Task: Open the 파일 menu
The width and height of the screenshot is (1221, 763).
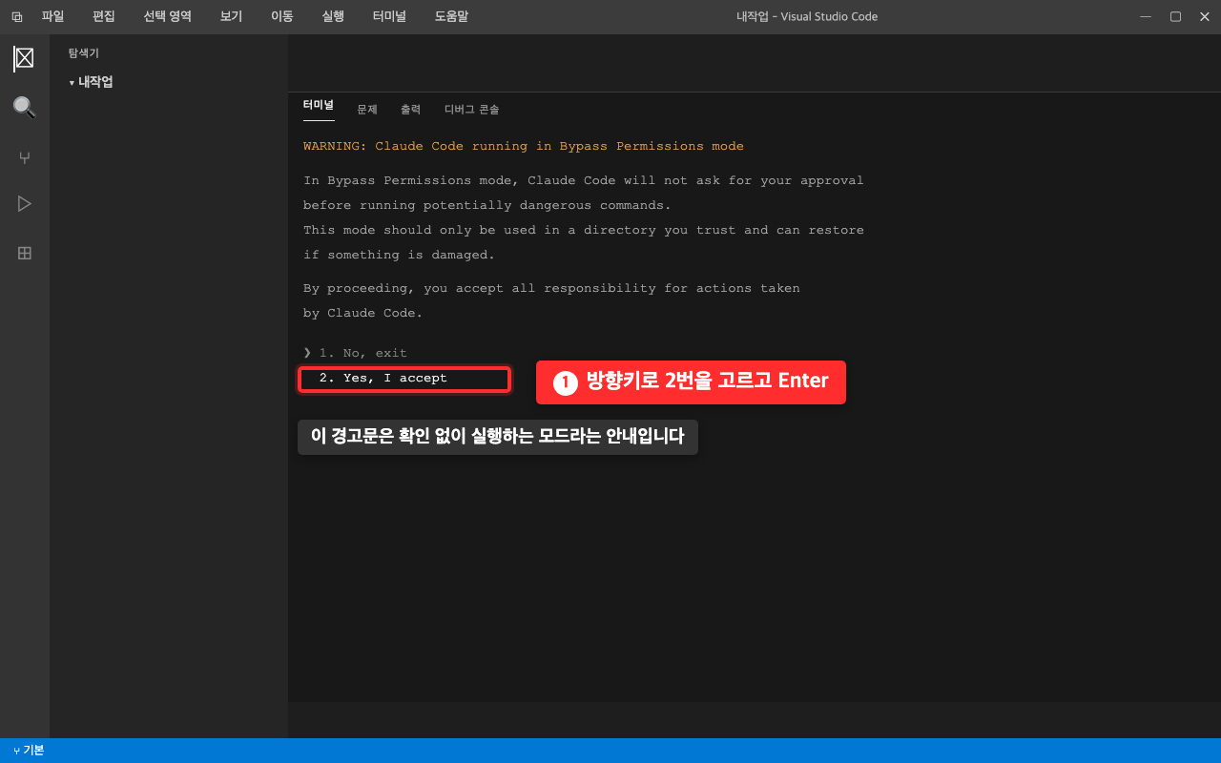Action: pyautogui.click(x=52, y=16)
